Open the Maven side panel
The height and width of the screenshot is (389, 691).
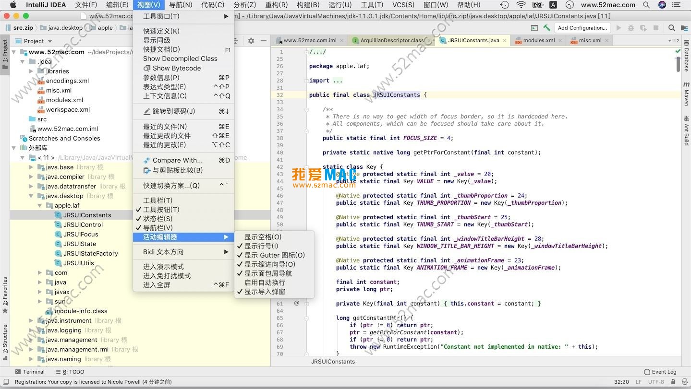pos(686,94)
